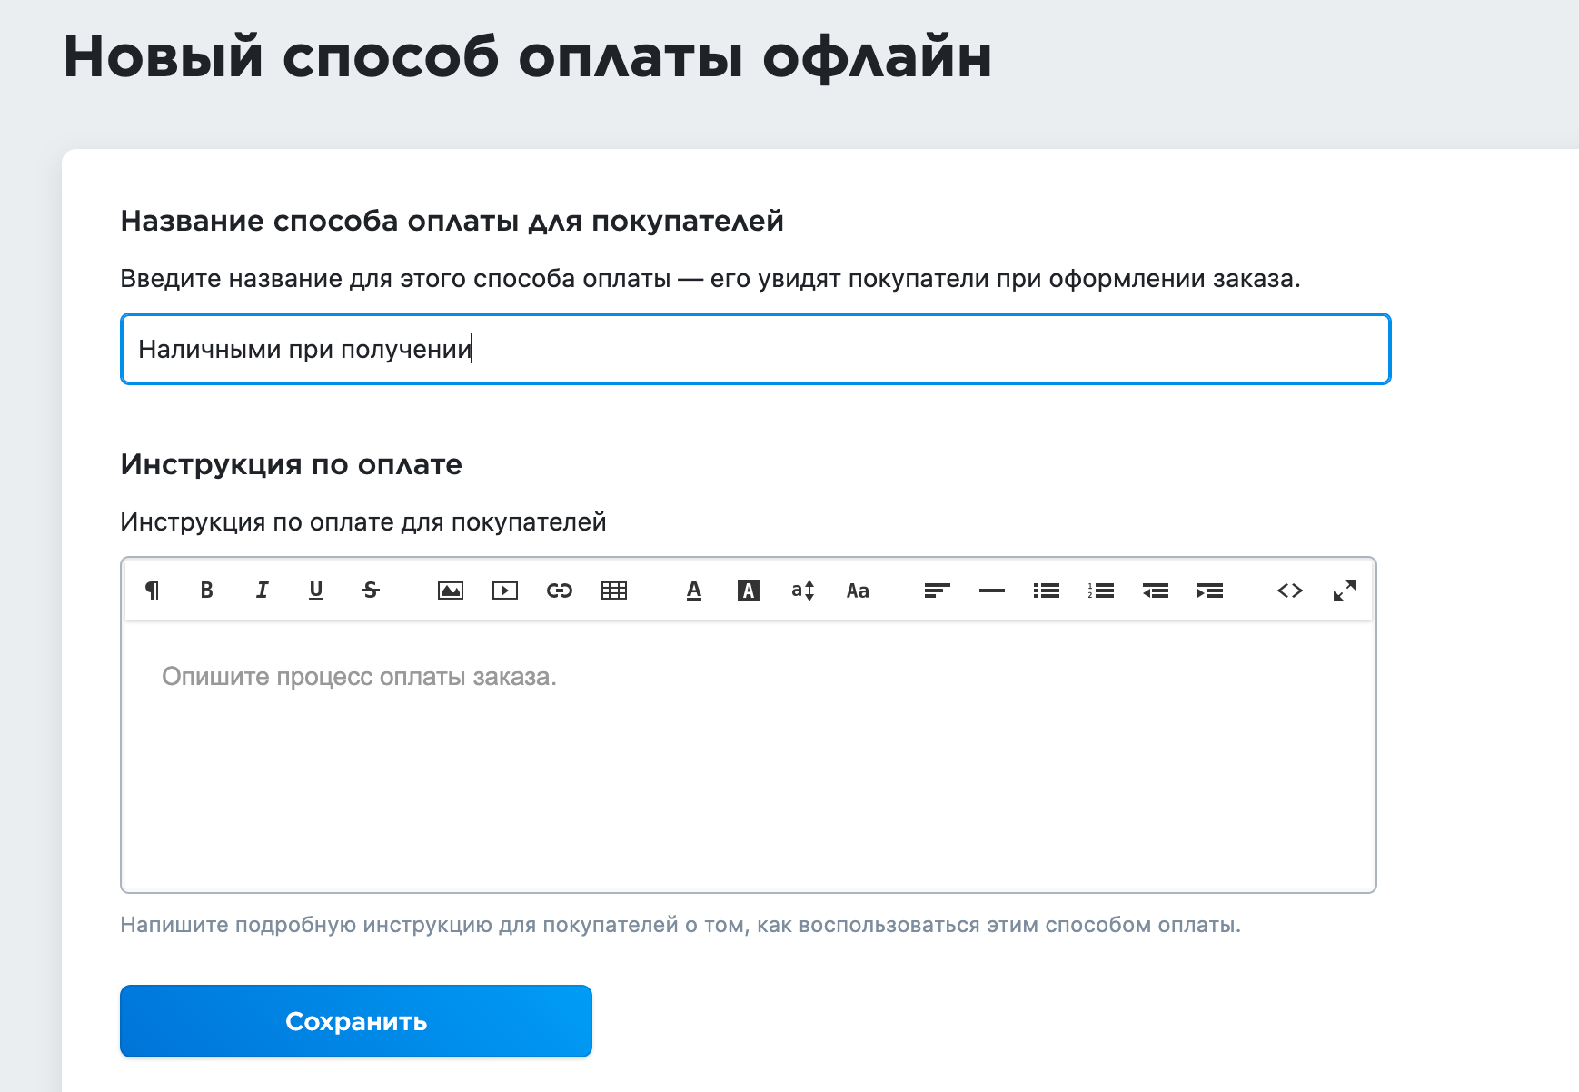Insert a horizontal line
This screenshot has height=1092, width=1579.
click(x=992, y=591)
